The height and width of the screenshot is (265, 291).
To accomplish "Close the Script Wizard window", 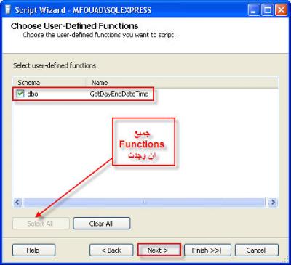I will coord(282,10).
